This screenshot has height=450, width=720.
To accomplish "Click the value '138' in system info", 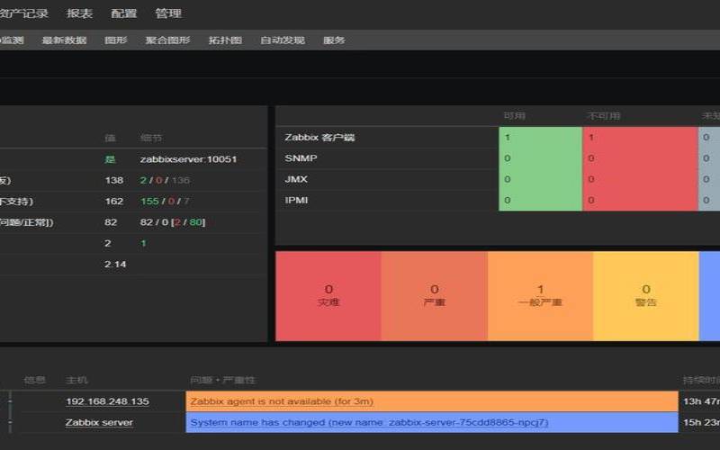I will [114, 181].
